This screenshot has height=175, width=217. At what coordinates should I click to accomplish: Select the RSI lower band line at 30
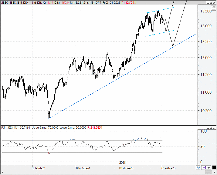[82, 153]
